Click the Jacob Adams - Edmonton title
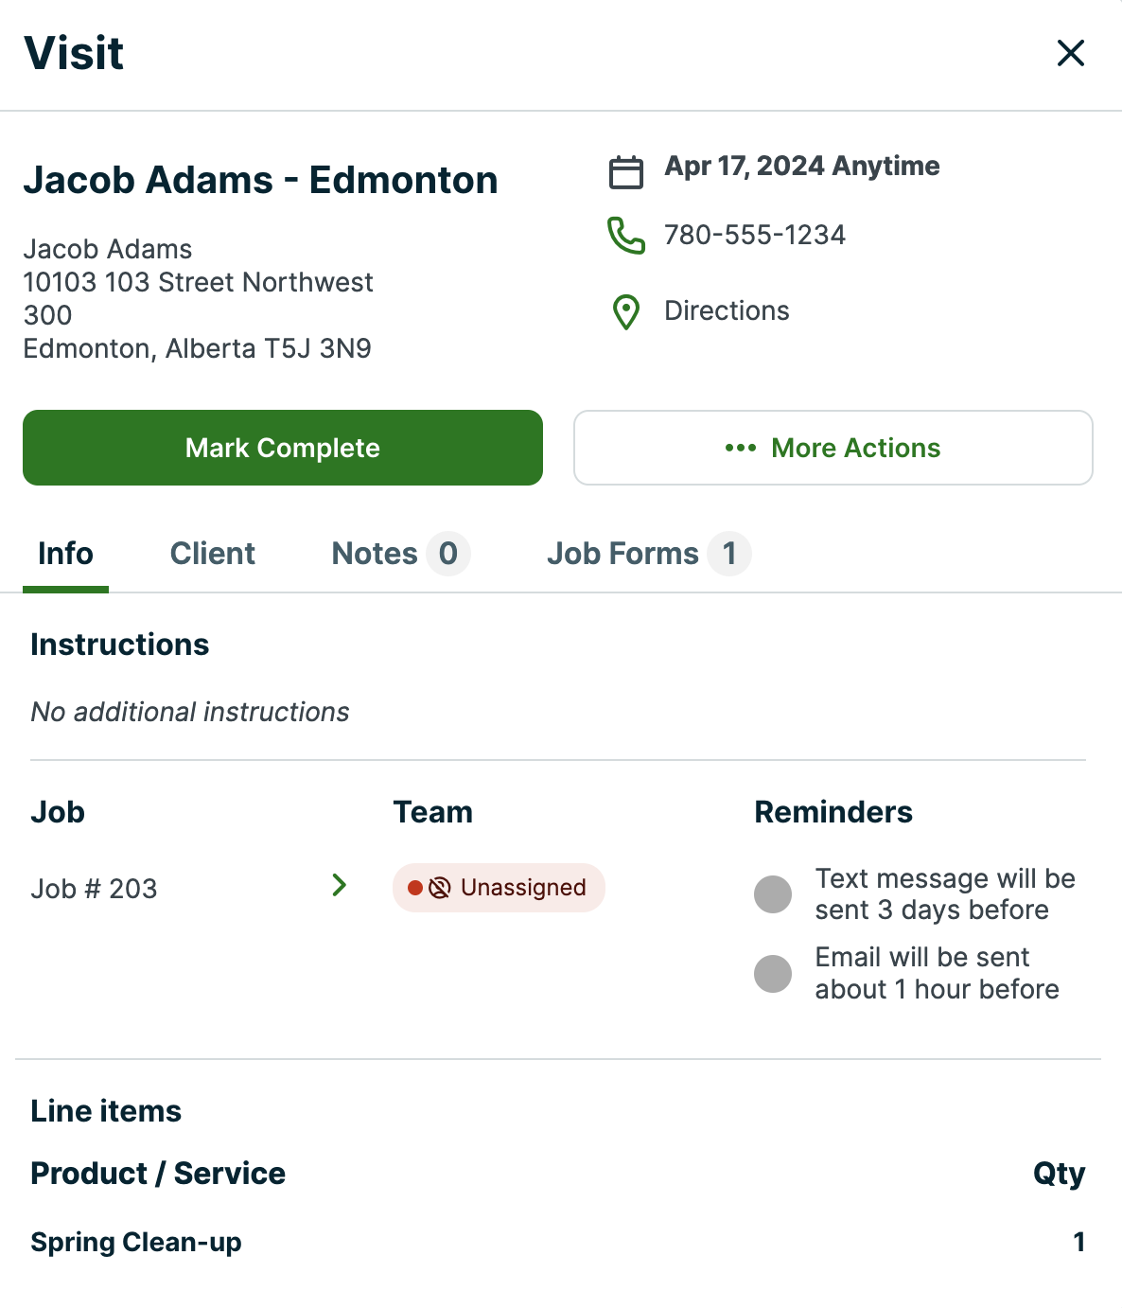 point(261,180)
